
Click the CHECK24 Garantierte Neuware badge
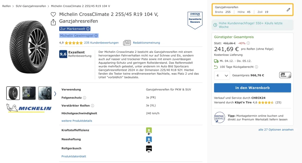click(195, 20)
